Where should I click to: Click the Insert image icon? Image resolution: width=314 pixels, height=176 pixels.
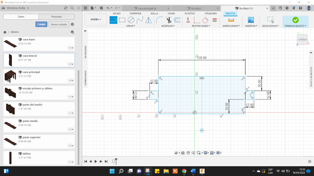[251, 20]
